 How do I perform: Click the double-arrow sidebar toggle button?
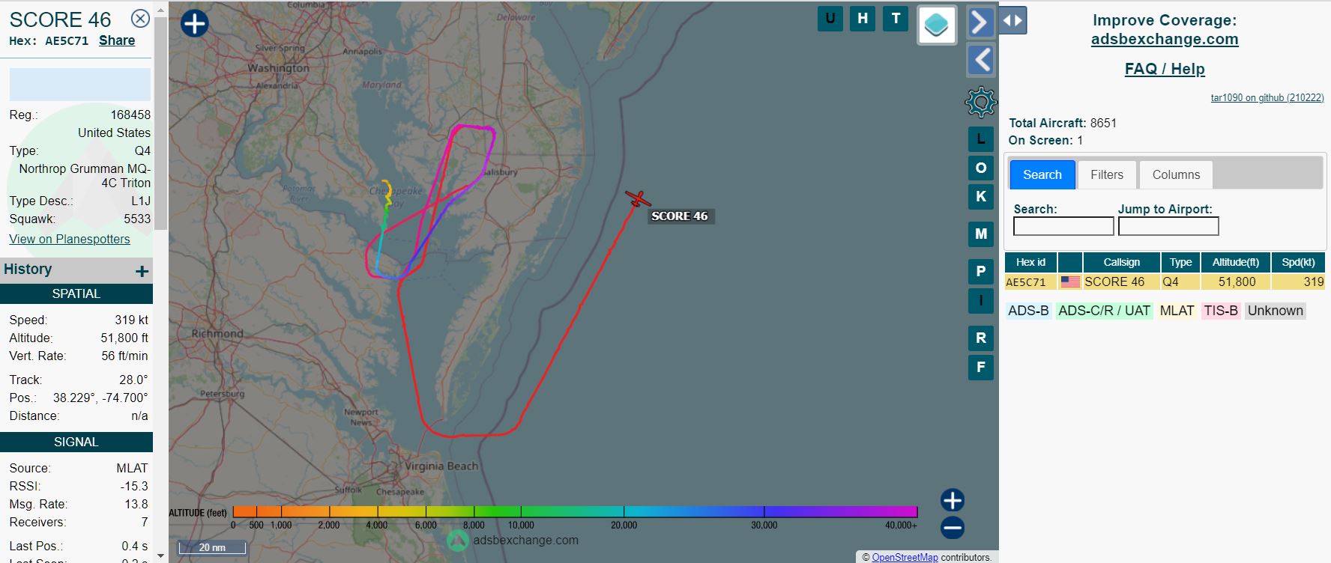point(1012,20)
